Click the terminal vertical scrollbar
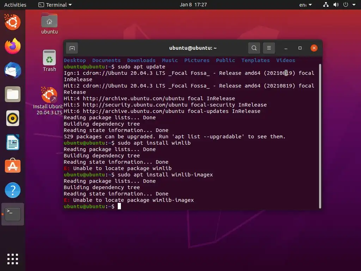Image resolution: width=361 pixels, height=271 pixels. tap(320, 136)
